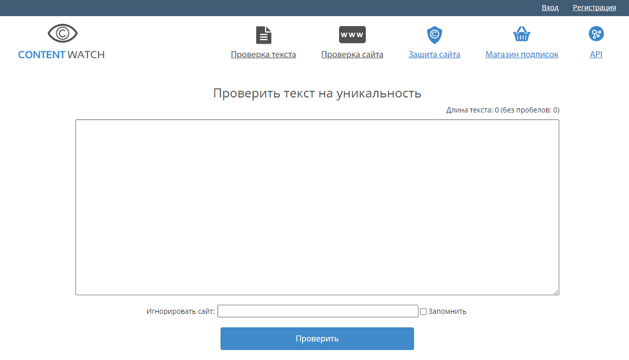Grab the text area resize handle corner

[556, 292]
